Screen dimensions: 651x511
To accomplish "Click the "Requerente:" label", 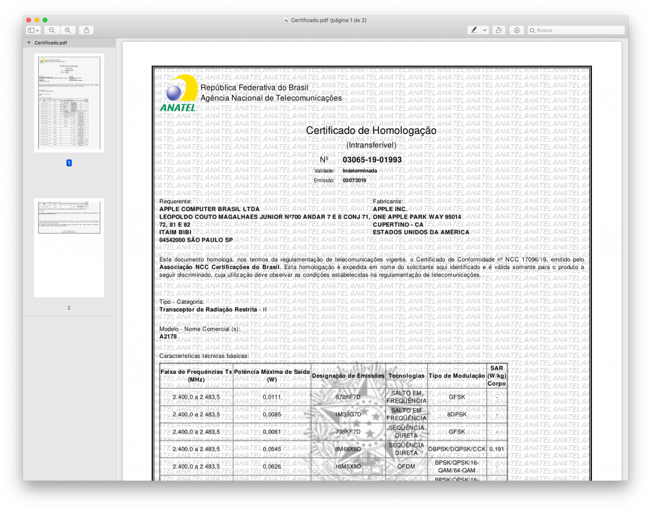I will 175,201.
